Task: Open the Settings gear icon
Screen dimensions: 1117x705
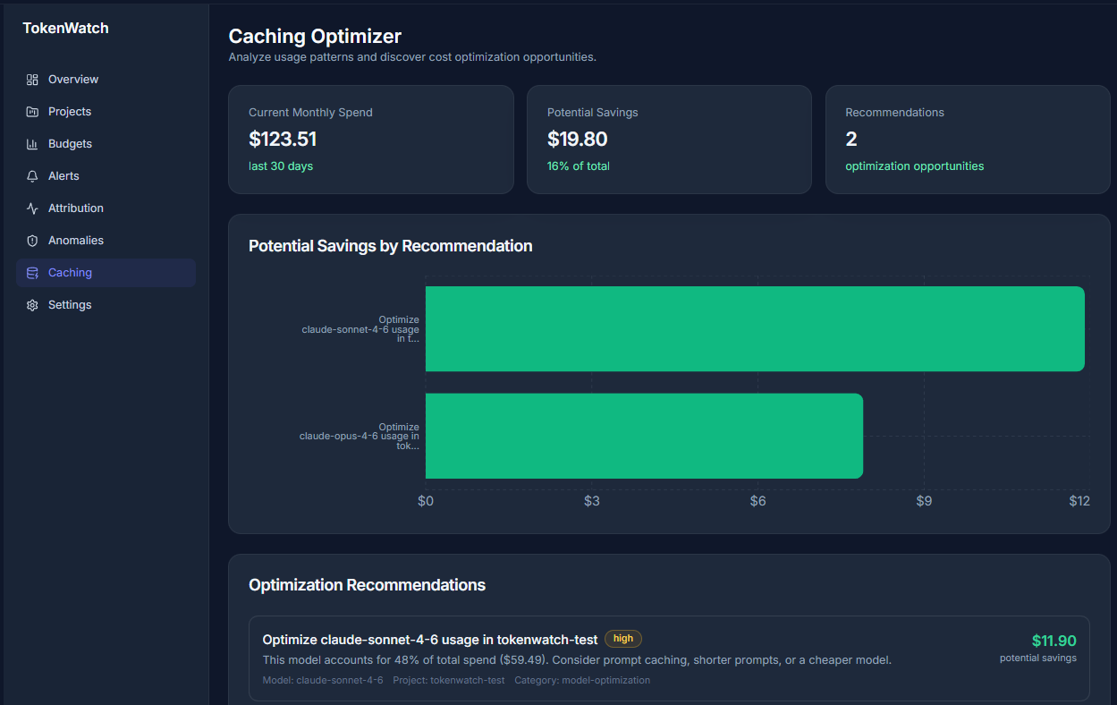Action: 34,304
